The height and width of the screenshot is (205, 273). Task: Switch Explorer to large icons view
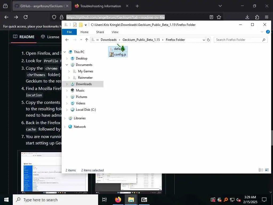pos(267,170)
